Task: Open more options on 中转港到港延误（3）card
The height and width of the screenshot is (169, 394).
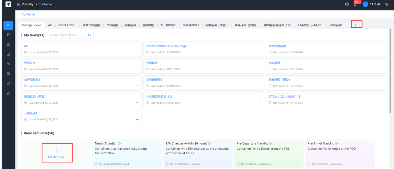Action: [x=259, y=103]
